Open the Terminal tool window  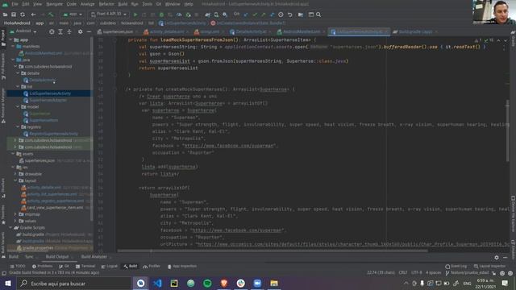[85, 266]
